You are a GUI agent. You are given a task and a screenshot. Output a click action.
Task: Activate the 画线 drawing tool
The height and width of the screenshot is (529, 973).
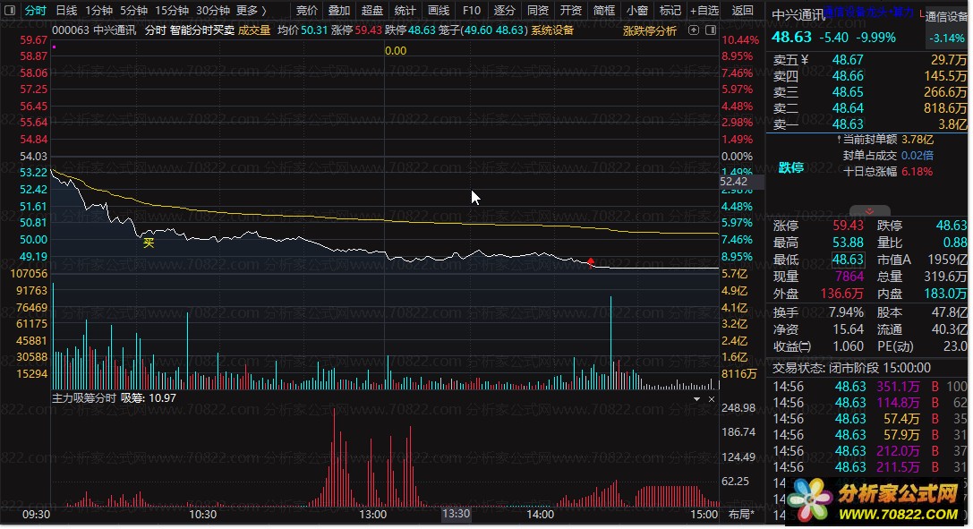(x=438, y=11)
